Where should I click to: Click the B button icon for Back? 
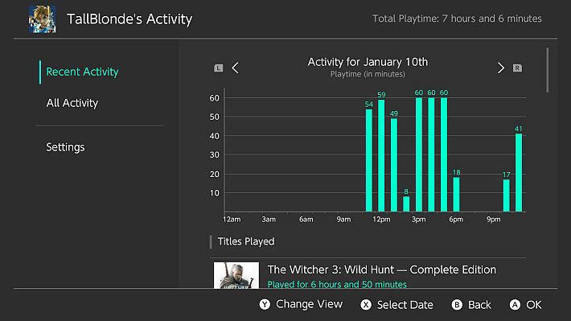coord(457,305)
